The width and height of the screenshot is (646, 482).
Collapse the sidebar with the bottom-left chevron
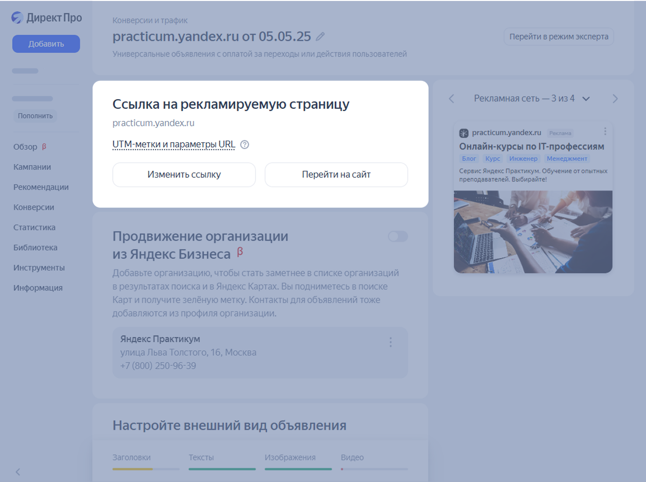[x=18, y=472]
